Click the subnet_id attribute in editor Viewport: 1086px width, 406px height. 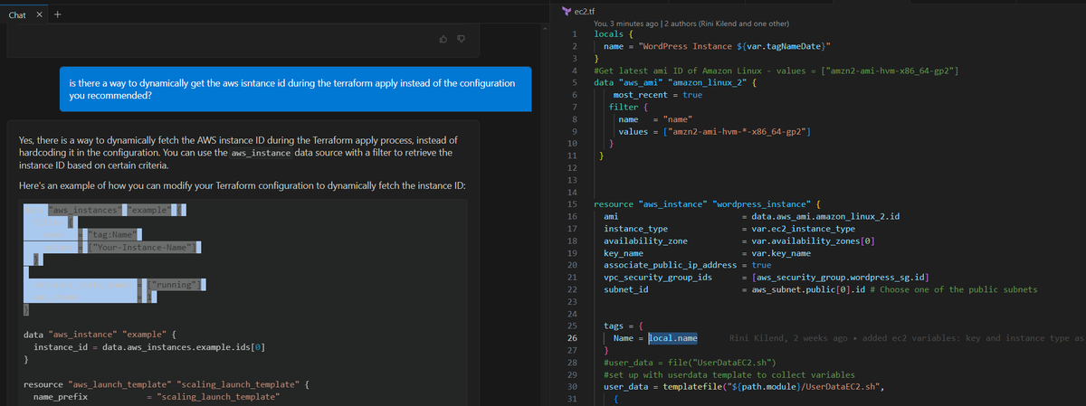click(x=625, y=289)
